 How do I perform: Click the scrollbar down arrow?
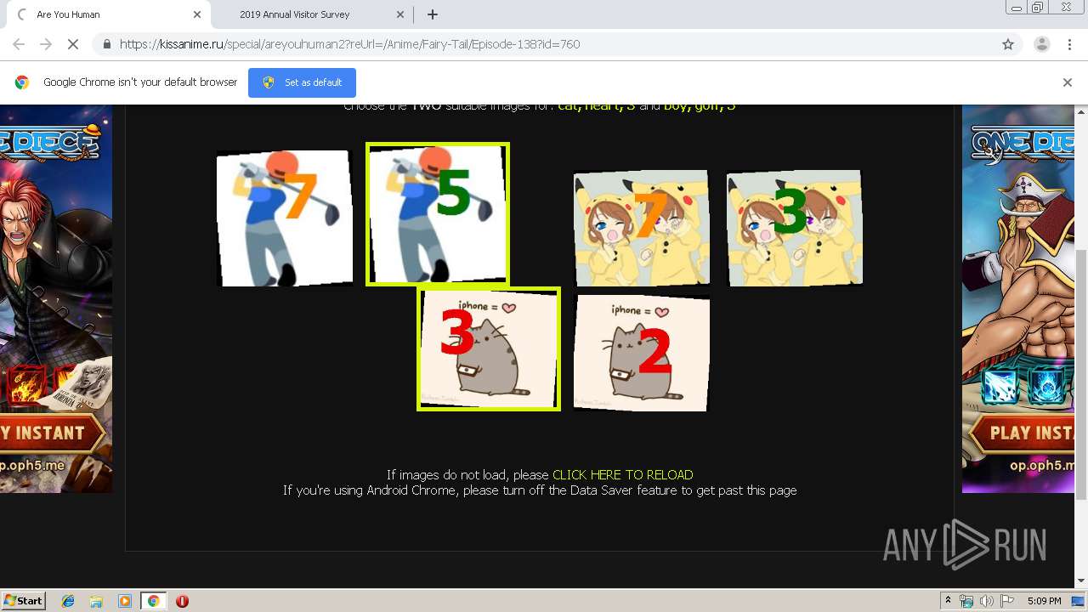tap(1081, 581)
